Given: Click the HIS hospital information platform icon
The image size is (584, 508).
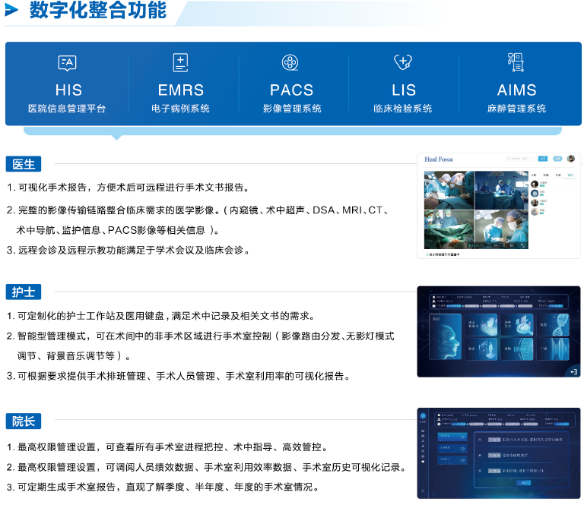Looking at the screenshot, I should 68,63.
